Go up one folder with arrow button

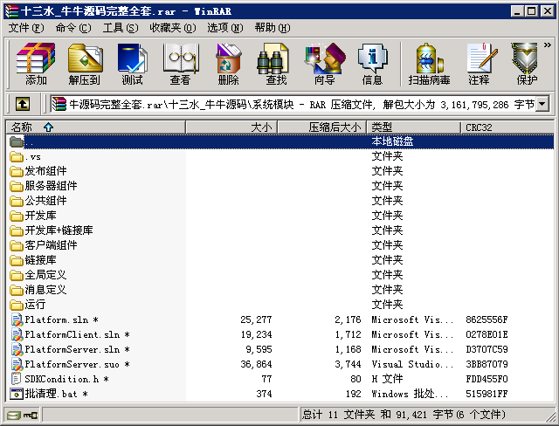click(x=23, y=105)
